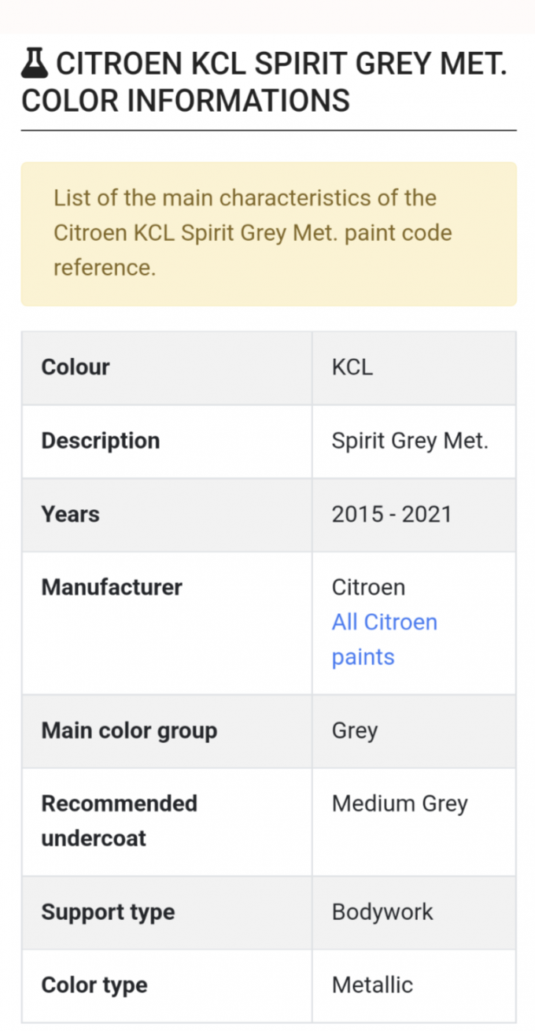This screenshot has width=535, height=1031.
Task: Select the Description row label
Action: point(100,441)
